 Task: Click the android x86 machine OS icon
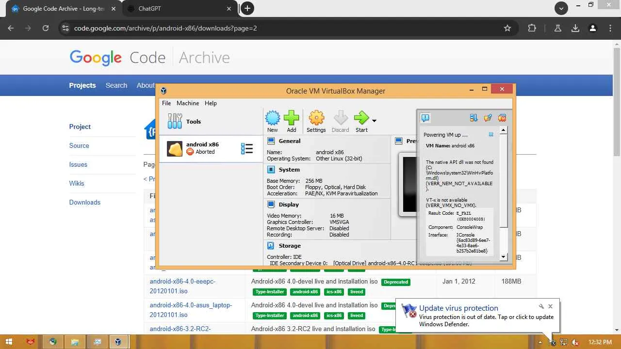coord(175,148)
